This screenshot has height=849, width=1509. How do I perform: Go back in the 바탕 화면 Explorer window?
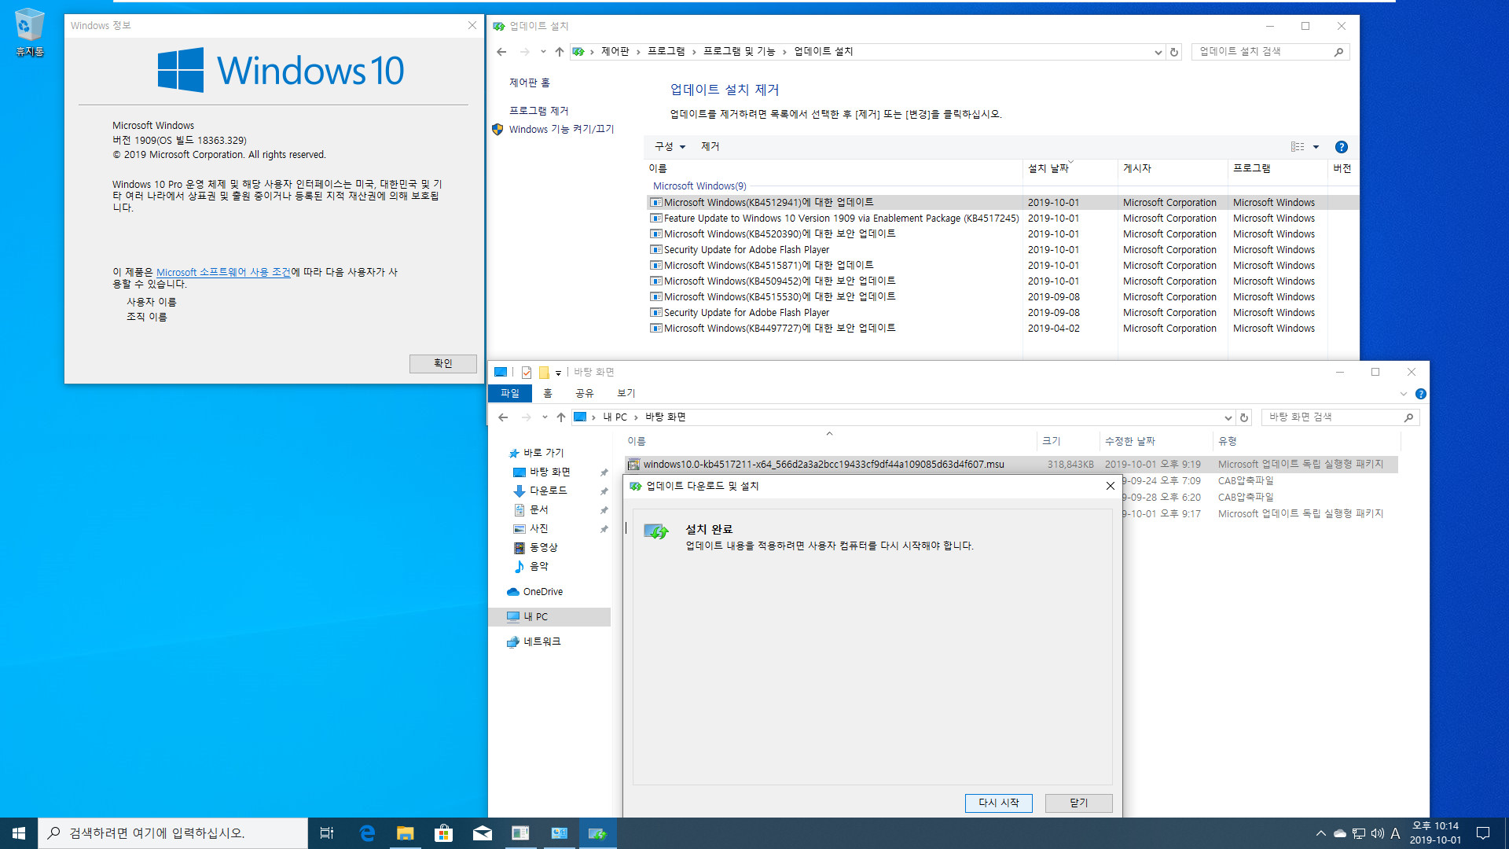click(503, 417)
